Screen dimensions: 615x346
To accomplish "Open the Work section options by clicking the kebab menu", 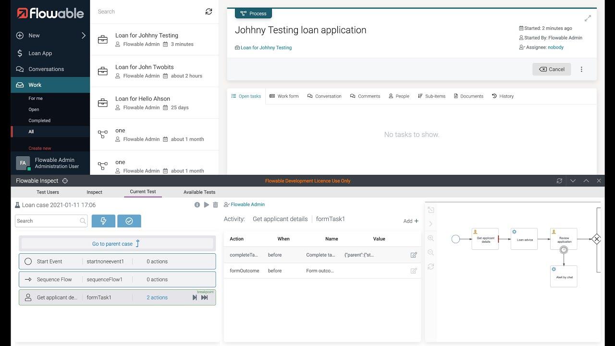I will point(581,69).
